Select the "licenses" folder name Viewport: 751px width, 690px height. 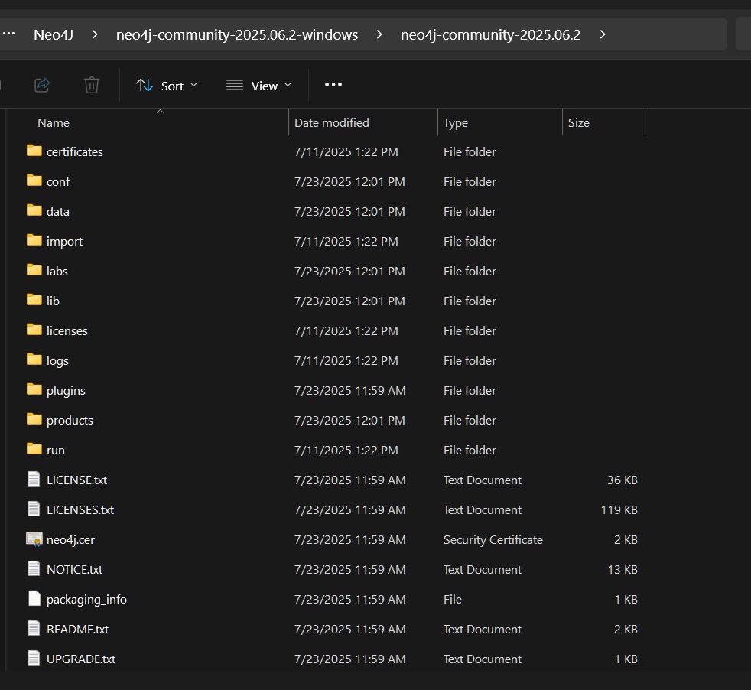tap(67, 331)
